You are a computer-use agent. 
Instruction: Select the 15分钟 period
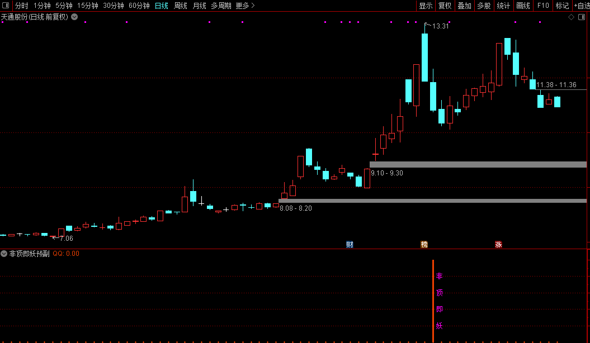tap(87, 6)
